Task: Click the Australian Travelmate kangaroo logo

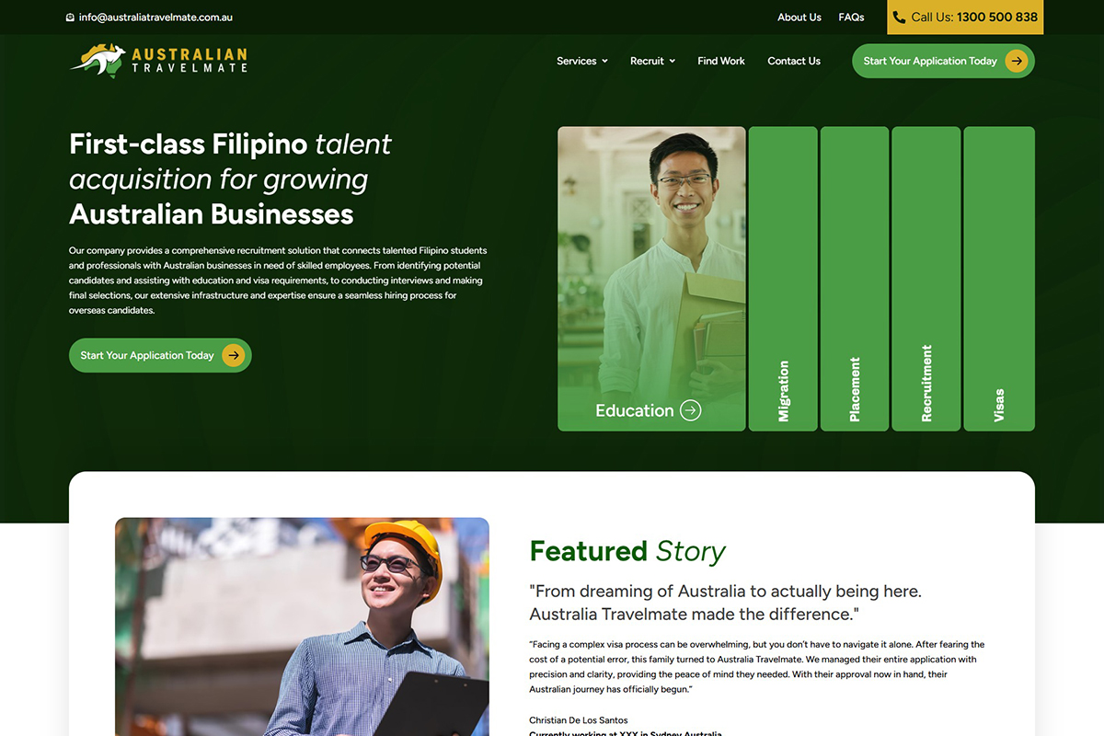Action: point(158,61)
